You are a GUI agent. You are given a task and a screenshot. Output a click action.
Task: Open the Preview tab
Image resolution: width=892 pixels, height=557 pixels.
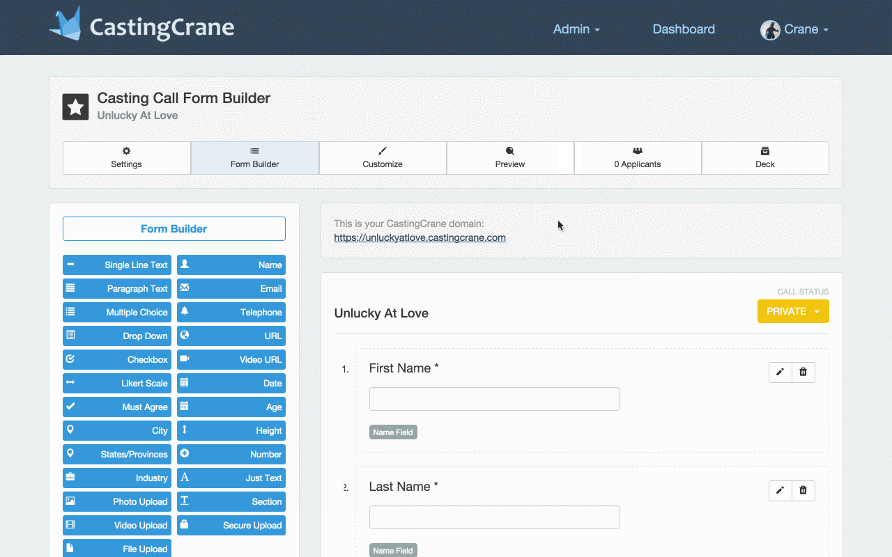509,158
